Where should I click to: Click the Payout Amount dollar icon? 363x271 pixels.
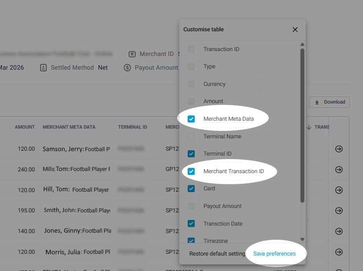tap(127, 67)
